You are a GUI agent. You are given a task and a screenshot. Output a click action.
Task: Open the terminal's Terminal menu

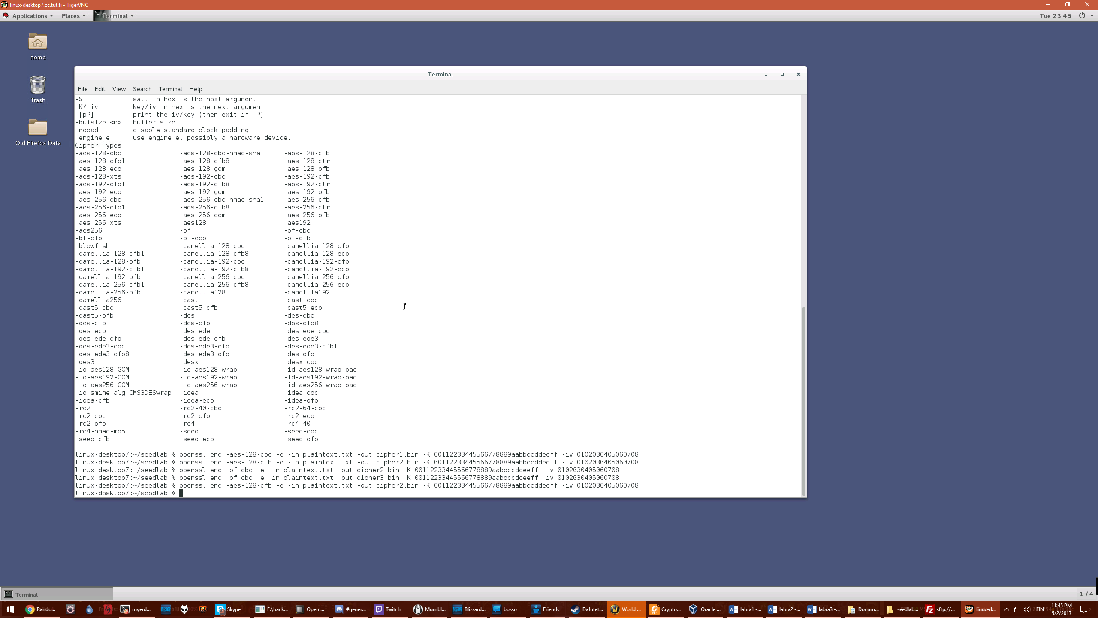coord(170,89)
